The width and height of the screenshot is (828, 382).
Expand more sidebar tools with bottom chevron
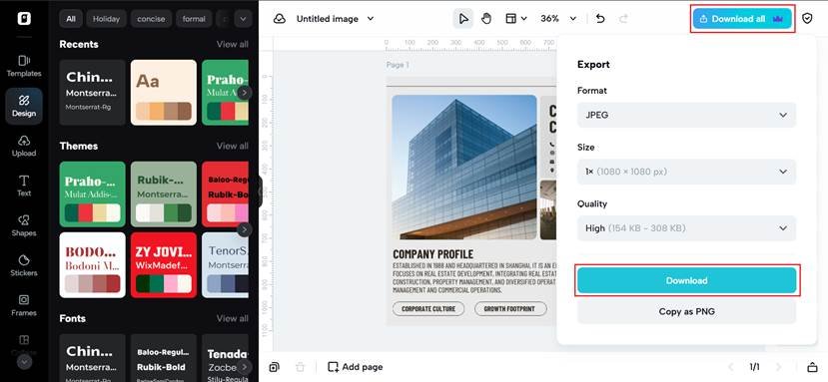point(25,362)
